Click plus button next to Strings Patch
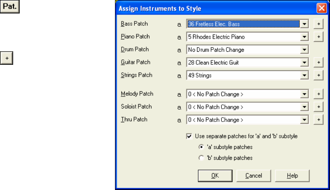The height and width of the screenshot is (190, 330). [x=318, y=75]
